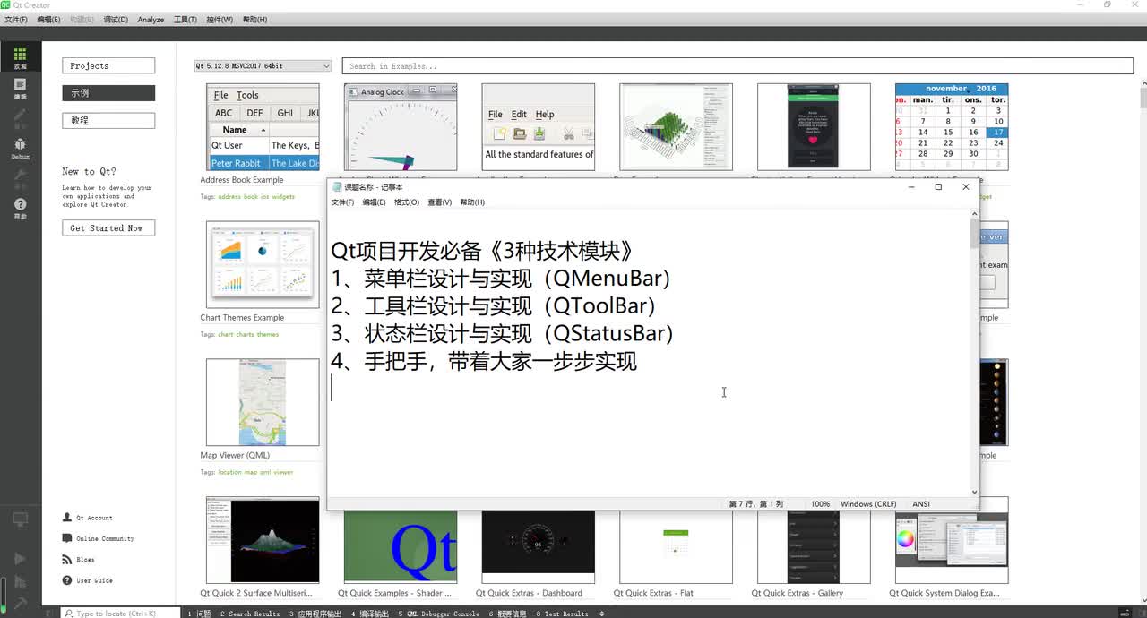Switch to the Edit (编辑) mode icon
Image resolution: width=1147 pixels, height=618 pixels.
(20, 85)
